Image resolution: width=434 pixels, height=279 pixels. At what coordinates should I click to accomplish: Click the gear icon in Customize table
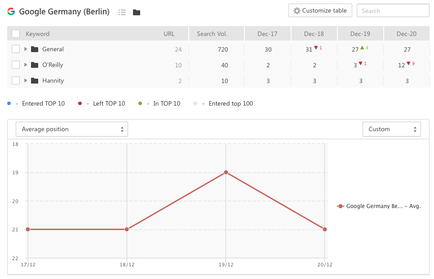tap(297, 11)
